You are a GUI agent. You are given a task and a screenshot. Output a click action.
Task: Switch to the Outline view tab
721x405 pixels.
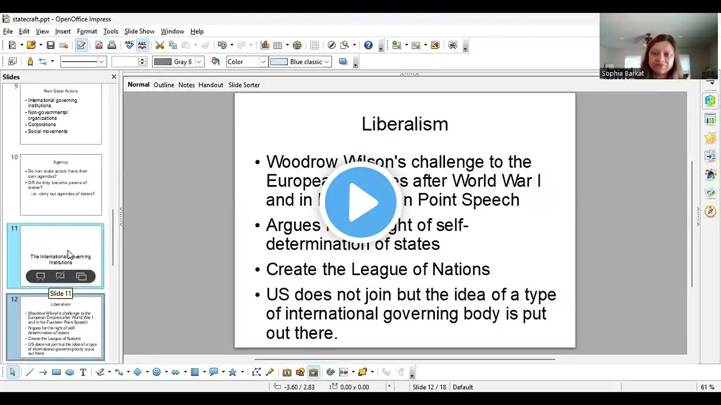click(164, 85)
